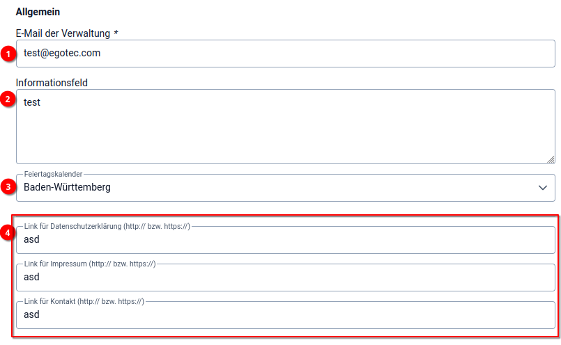561x345 pixels.
Task: Click the Informationsfeld textarea resize handle
Action: point(551,159)
